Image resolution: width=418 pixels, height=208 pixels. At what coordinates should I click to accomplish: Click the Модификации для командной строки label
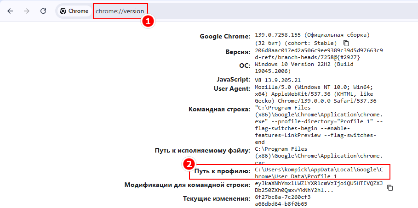point(188,185)
